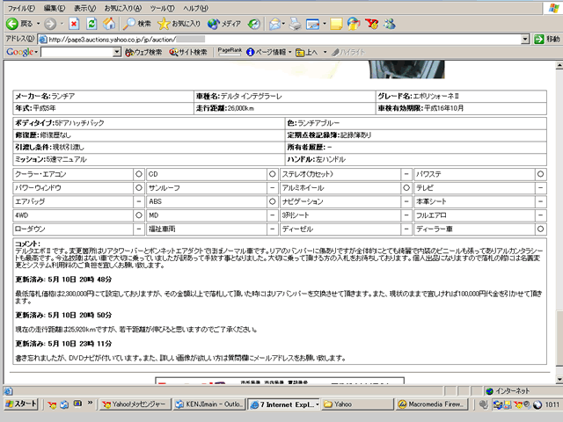This screenshot has height=422, width=563.
Task: Expand the ページ情報 dropdown arrow
Action: (289, 53)
